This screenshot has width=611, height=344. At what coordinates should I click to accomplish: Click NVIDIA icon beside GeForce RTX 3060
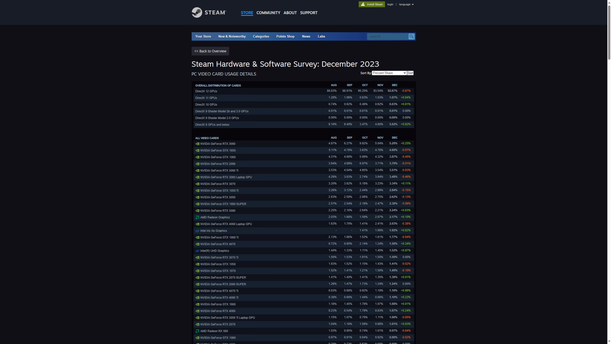click(x=197, y=144)
